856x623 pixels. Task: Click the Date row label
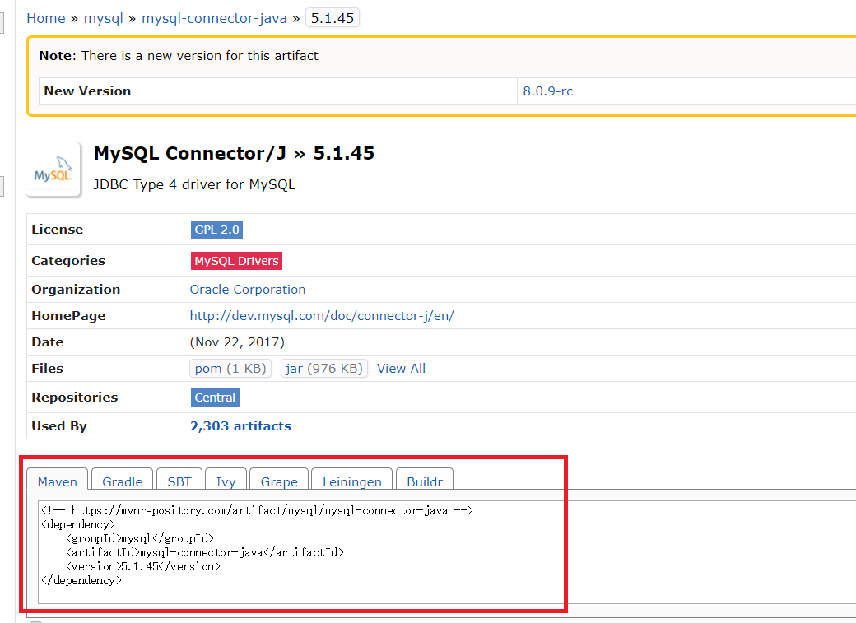pyautogui.click(x=48, y=342)
